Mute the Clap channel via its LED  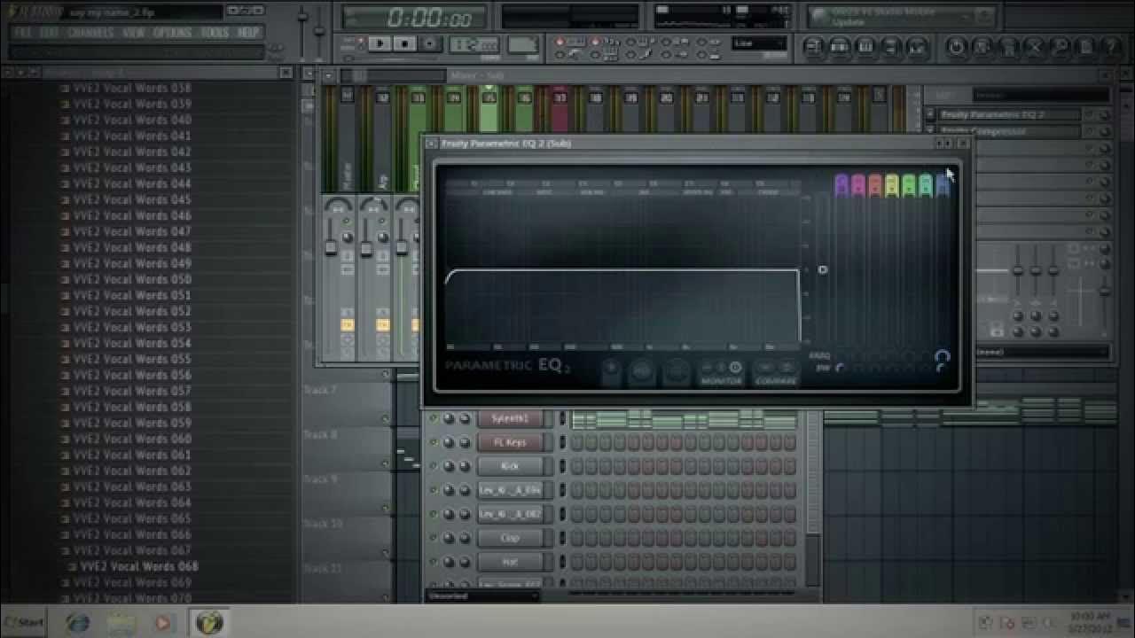coord(434,538)
